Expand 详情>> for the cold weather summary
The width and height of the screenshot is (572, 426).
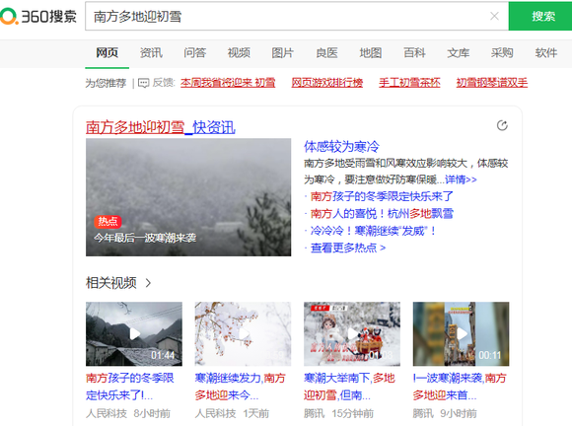[x=461, y=179]
